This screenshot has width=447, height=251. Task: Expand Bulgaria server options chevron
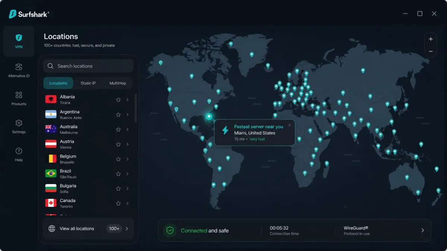pos(127,189)
